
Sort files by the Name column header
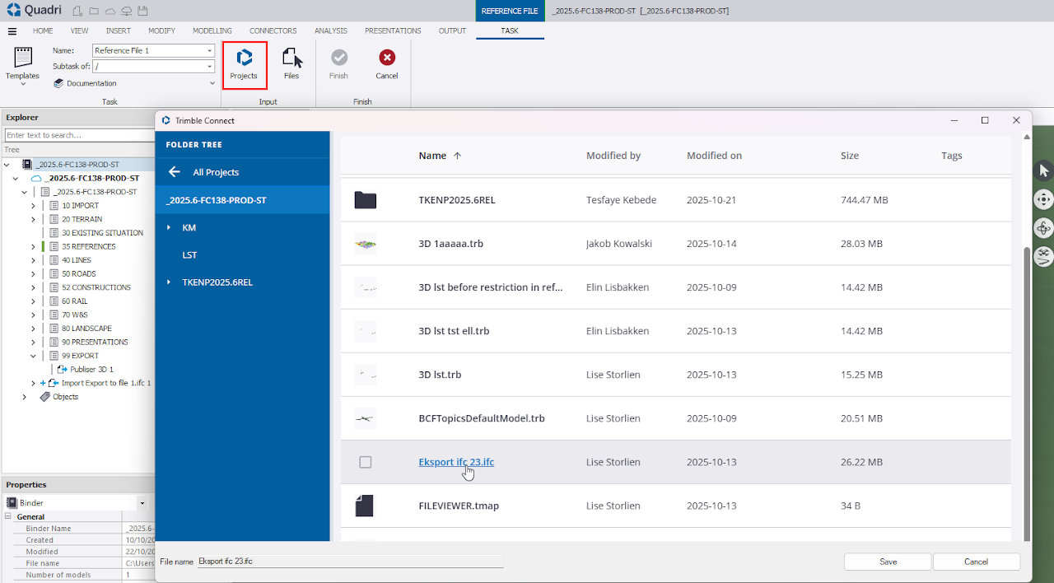[x=432, y=156]
